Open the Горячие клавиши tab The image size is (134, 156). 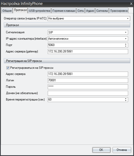click(x=64, y=10)
